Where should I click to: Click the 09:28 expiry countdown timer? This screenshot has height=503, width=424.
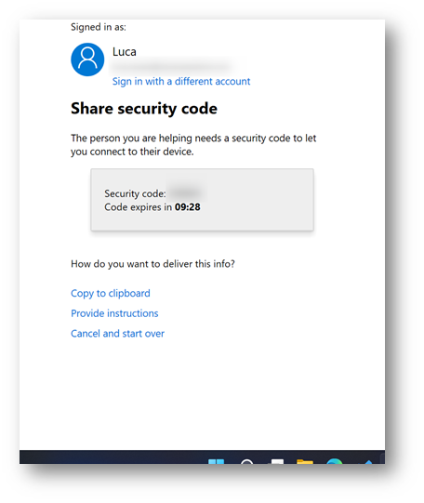click(187, 207)
